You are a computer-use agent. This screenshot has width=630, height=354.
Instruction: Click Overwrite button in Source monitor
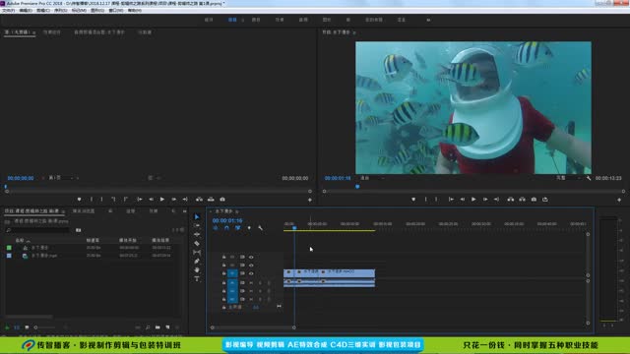coord(211,199)
